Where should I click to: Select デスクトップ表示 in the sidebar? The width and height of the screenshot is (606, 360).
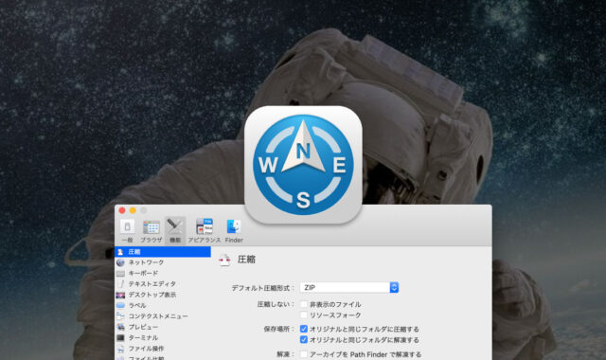pos(163,295)
